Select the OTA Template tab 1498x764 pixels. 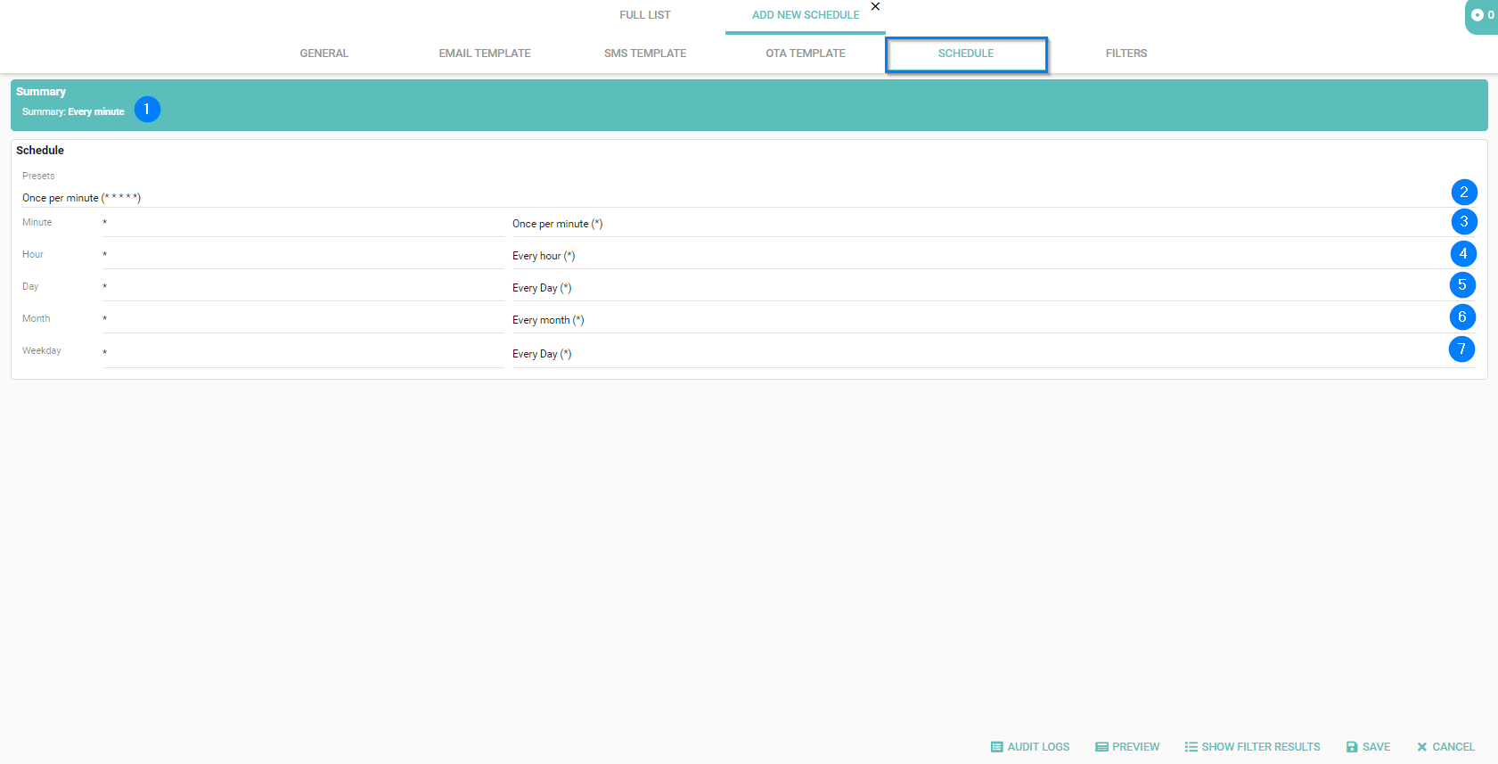(x=805, y=53)
